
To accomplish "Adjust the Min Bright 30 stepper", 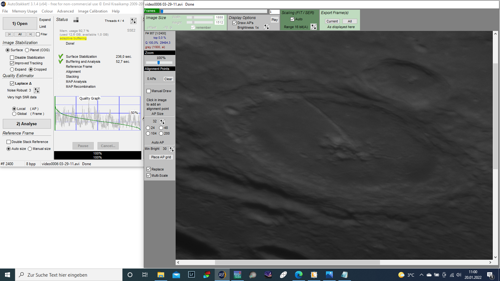I will point(172,149).
